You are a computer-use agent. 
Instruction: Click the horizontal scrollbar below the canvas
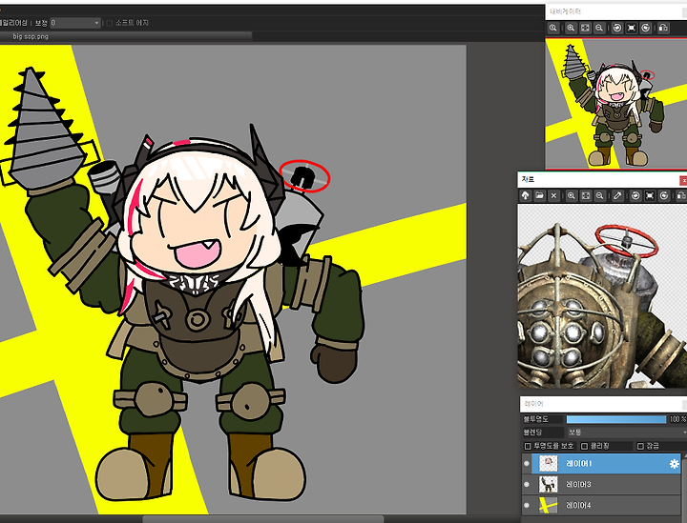(x=263, y=519)
